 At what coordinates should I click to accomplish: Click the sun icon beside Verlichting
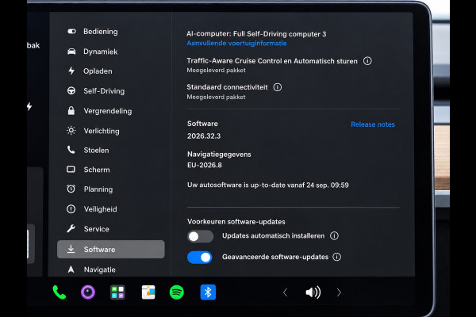coord(71,131)
